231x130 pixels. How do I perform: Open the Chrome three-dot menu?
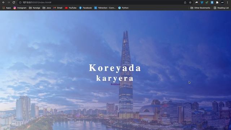(x=227, y=3)
